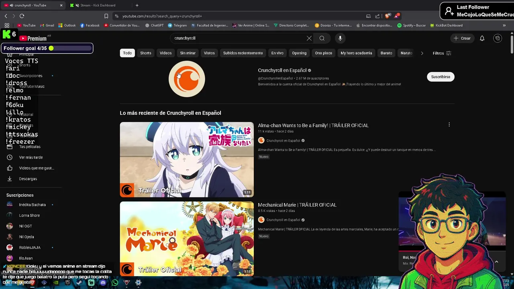Click the channel avatar under Mechanical Marie

click(261, 220)
